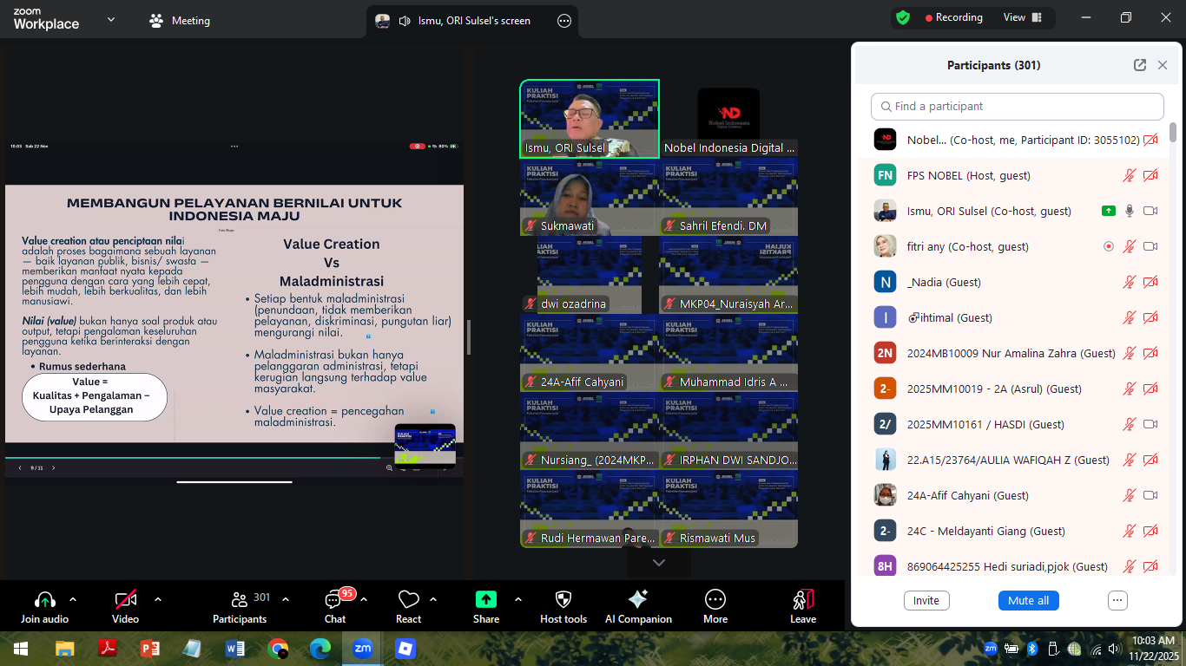Launch AI Companion
The height and width of the screenshot is (666, 1186).
[638, 604]
